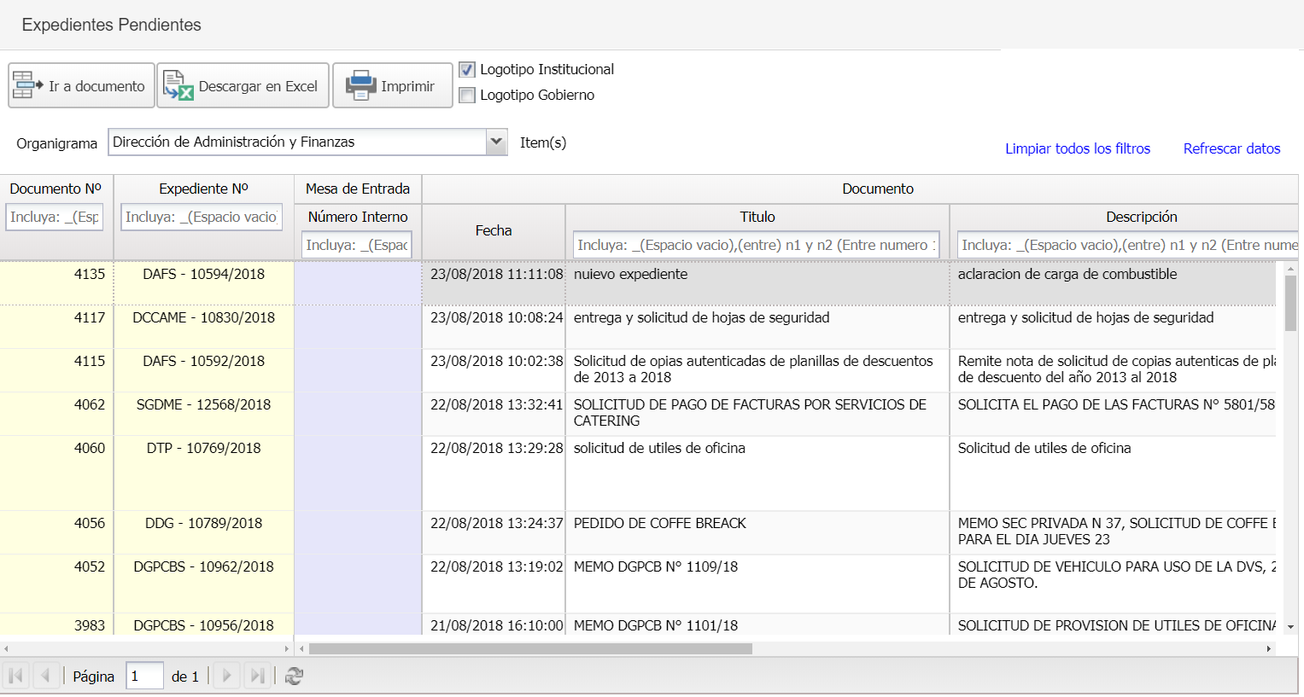This screenshot has width=1304, height=697.
Task: Click expediente SGDME - 12568/2018
Action: pos(203,404)
